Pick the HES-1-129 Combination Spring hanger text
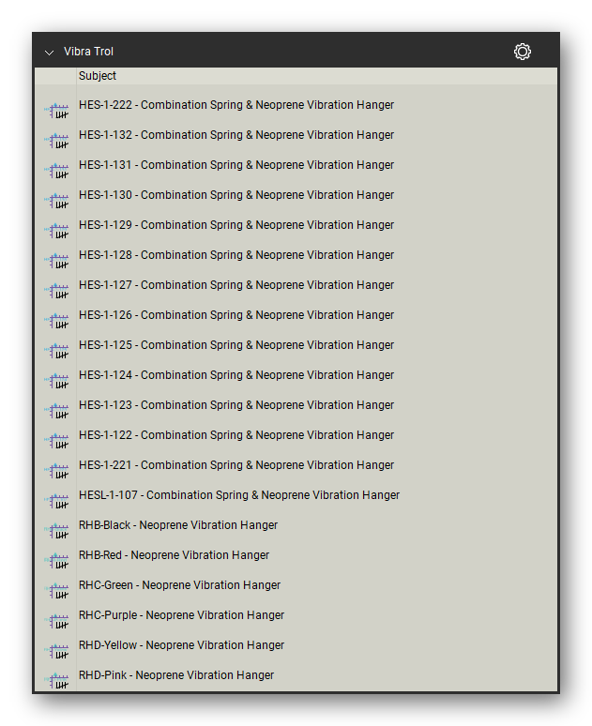The height and width of the screenshot is (726, 592). coord(236,225)
